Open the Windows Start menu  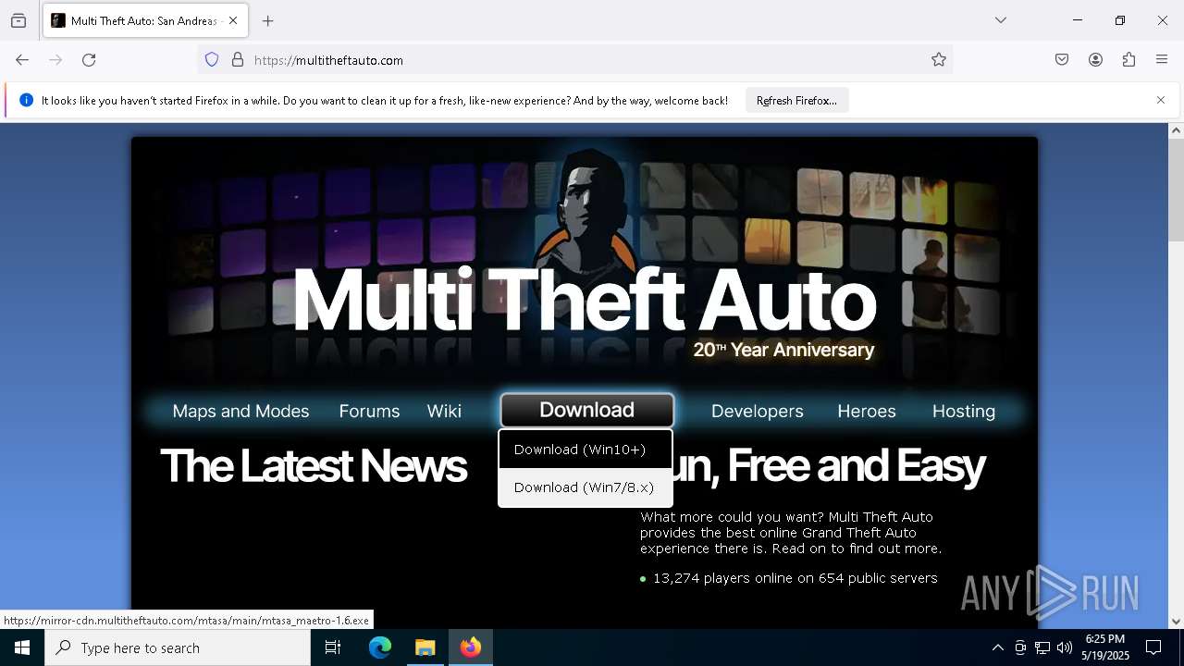click(x=22, y=647)
